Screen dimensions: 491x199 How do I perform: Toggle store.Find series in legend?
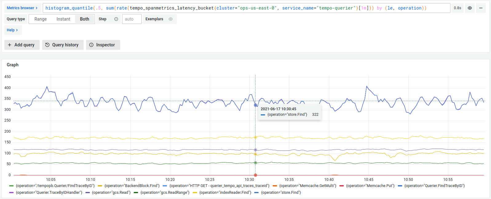[x=281, y=193]
